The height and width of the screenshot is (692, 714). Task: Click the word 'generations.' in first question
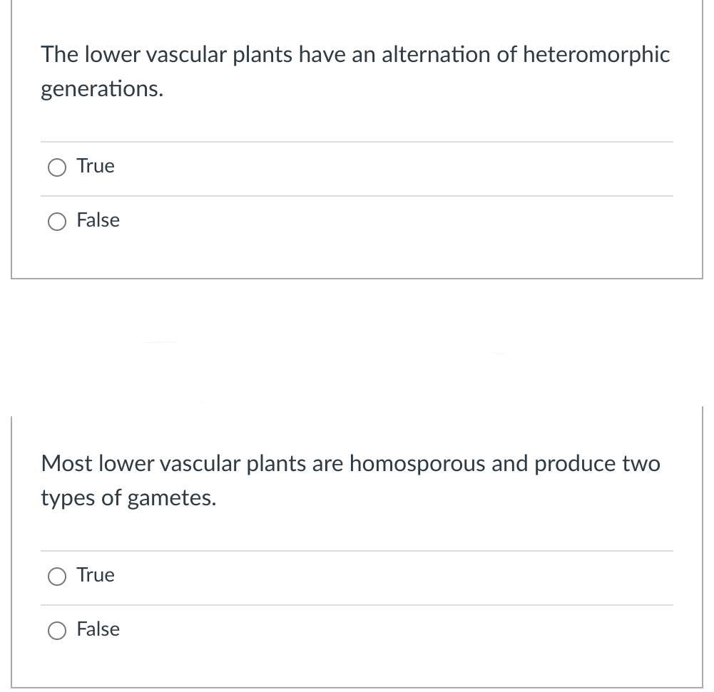tap(101, 89)
